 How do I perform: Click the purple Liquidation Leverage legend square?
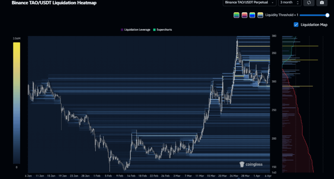(122, 30)
